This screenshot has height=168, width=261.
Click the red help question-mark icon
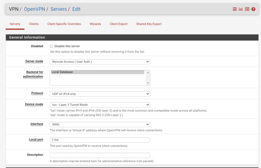coord(253,9)
